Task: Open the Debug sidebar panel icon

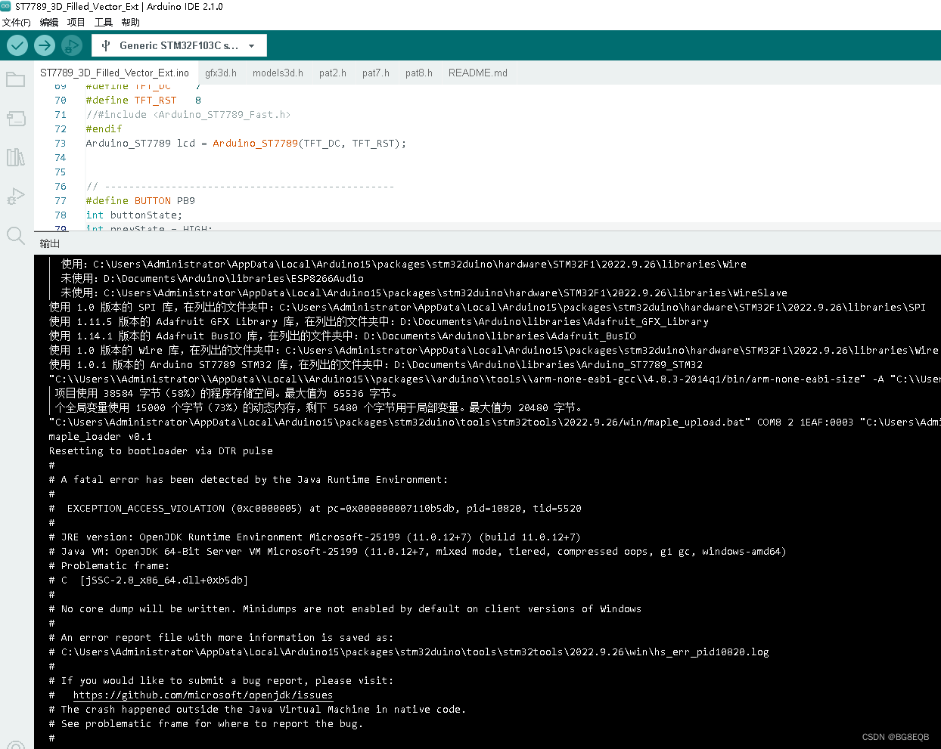Action: [x=16, y=197]
